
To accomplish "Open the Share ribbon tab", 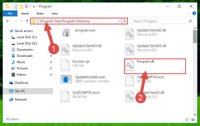I will (40, 14).
